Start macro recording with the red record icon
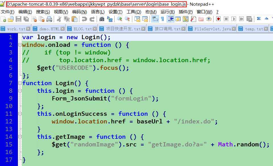Image resolution: width=273 pixels, height=166 pixels. (218, 19)
